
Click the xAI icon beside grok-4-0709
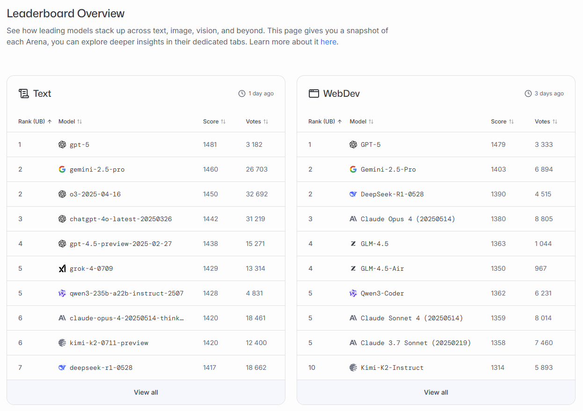[x=62, y=268]
